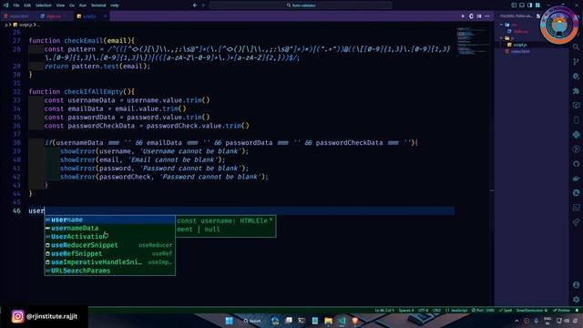Viewport: 583px width, 328px height.
Task: Open the editor More Actions ellipsis
Action: click(487, 16)
